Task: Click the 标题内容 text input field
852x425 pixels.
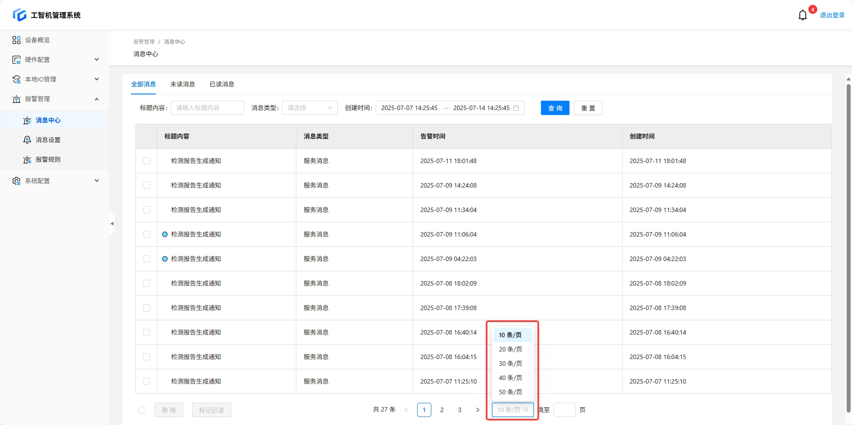Action: [207, 108]
